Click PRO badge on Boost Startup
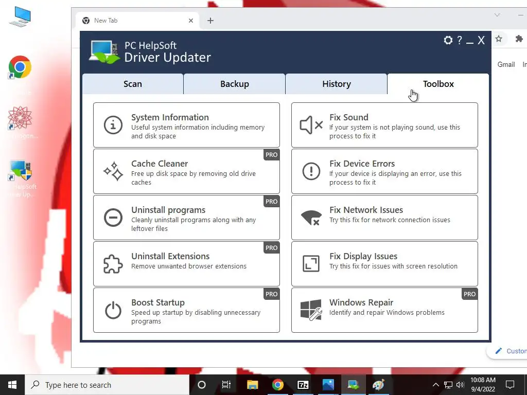Screen dimensions: 527x395 pyautogui.click(x=271, y=294)
